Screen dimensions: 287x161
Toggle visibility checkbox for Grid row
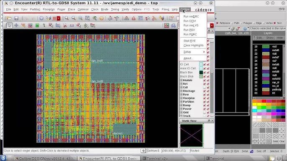[204, 113]
